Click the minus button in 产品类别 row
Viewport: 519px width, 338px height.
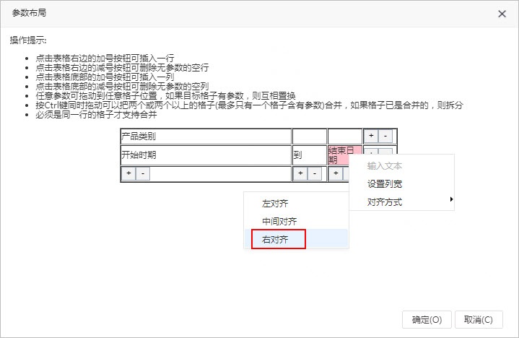tap(385, 136)
